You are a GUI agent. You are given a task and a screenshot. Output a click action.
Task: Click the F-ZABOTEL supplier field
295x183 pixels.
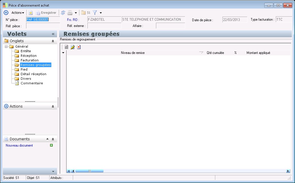click(x=104, y=20)
